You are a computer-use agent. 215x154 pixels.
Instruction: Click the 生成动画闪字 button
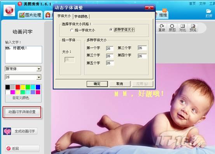pos(24,131)
